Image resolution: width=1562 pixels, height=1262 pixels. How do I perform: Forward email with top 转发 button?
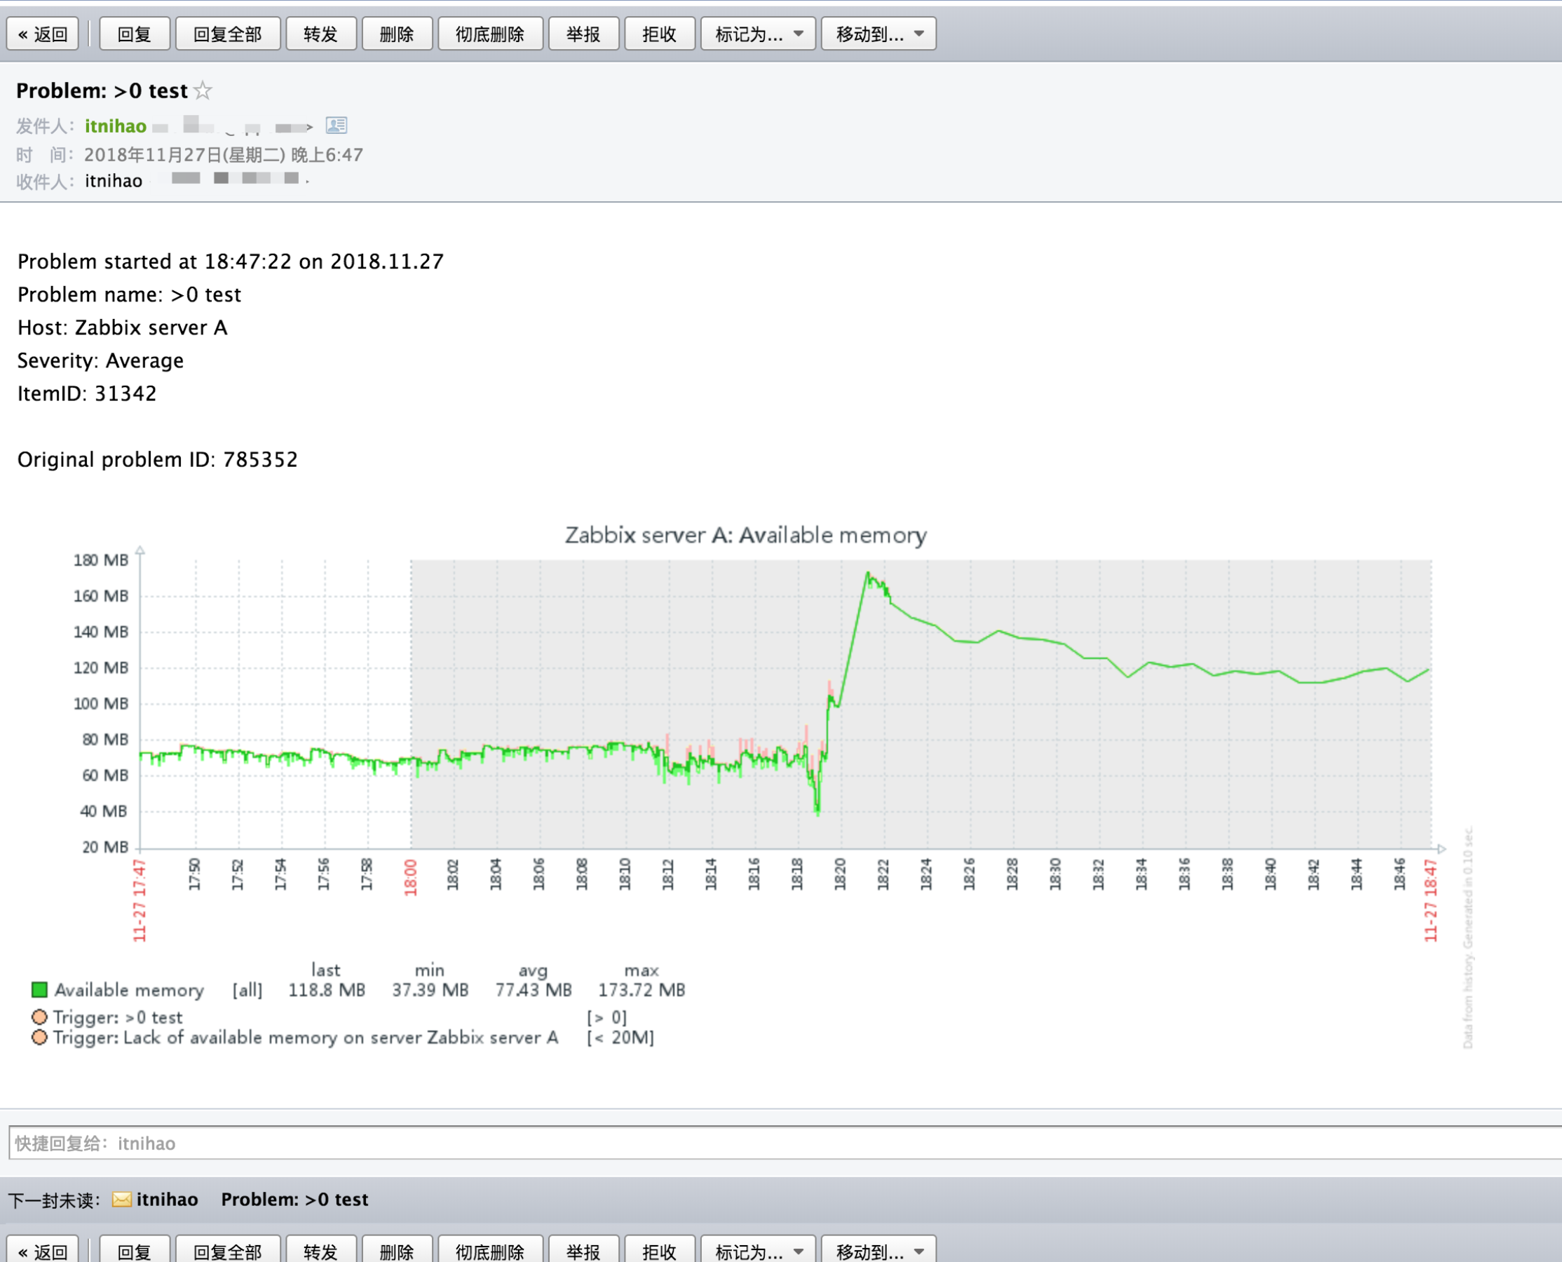tap(320, 34)
